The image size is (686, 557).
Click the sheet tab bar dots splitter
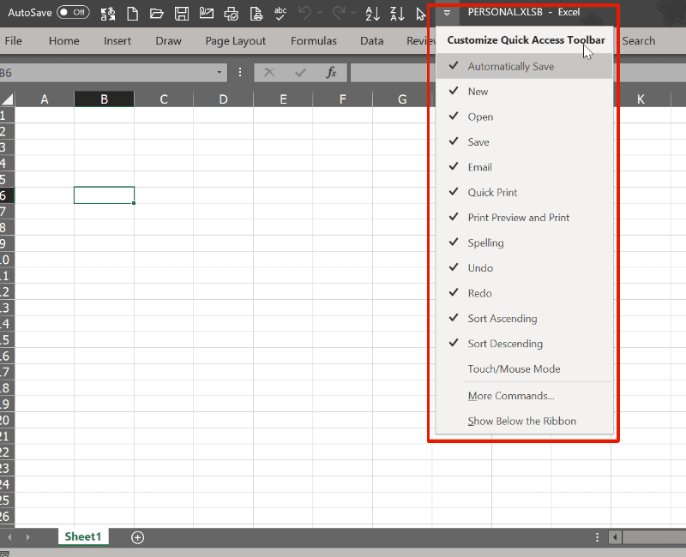coord(597,537)
